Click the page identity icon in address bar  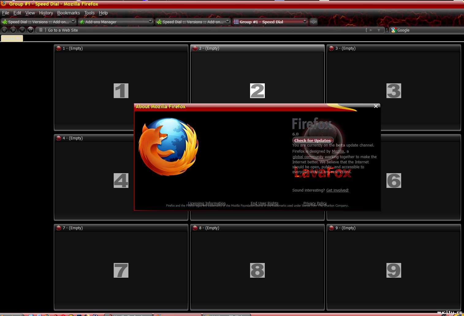(x=41, y=30)
